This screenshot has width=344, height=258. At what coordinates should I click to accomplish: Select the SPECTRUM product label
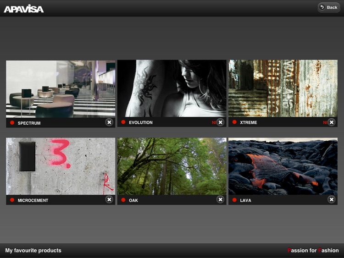pyautogui.click(x=29, y=123)
